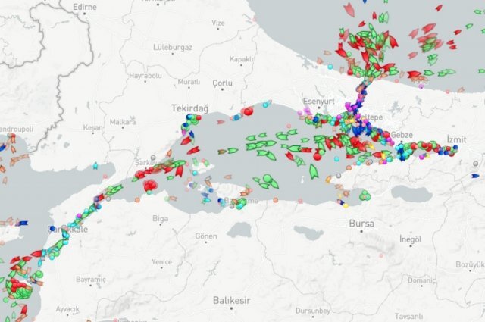Select the lone cyan vessel marker south of Keşan

(x=95, y=166)
